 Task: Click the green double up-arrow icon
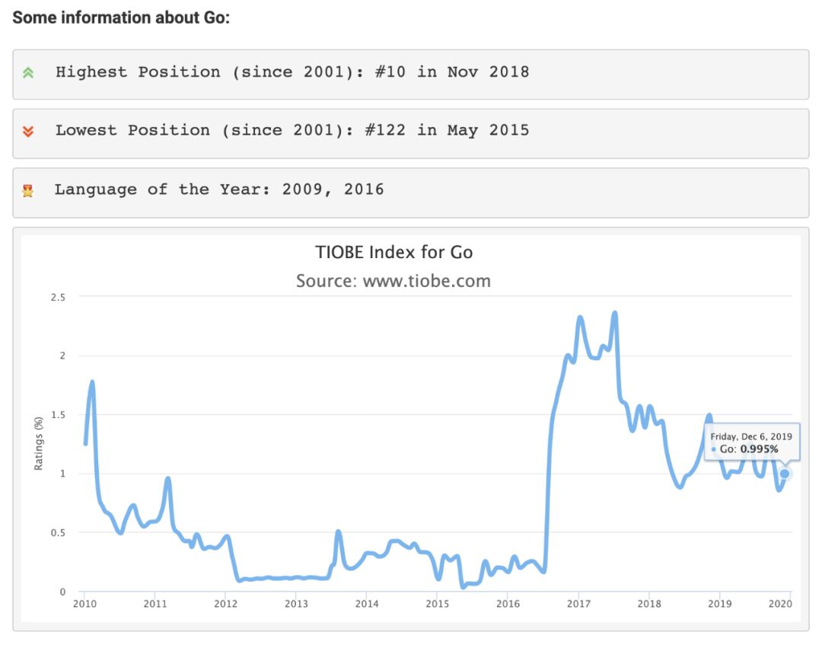(x=28, y=73)
